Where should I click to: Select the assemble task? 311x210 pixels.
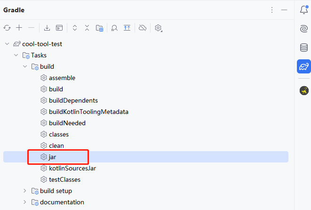coord(62,78)
